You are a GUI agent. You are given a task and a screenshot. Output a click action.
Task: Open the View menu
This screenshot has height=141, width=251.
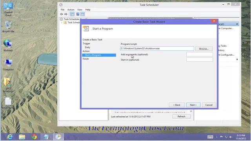pos(80,9)
